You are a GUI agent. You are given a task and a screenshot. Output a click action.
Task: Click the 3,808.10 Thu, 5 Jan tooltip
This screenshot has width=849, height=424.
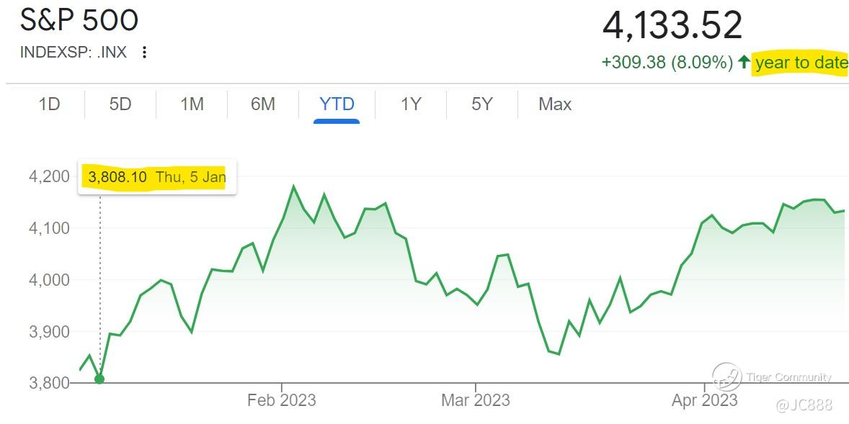157,177
